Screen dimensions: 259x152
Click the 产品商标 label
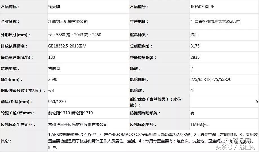pyautogui.click(x=10, y=7)
